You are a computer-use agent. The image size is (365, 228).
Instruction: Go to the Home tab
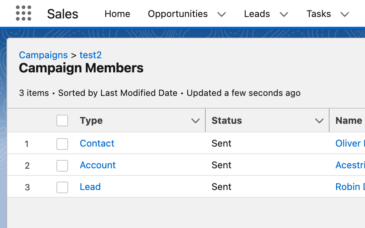click(x=117, y=14)
